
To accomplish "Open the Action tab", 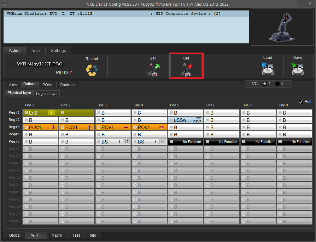I will pos(15,50).
